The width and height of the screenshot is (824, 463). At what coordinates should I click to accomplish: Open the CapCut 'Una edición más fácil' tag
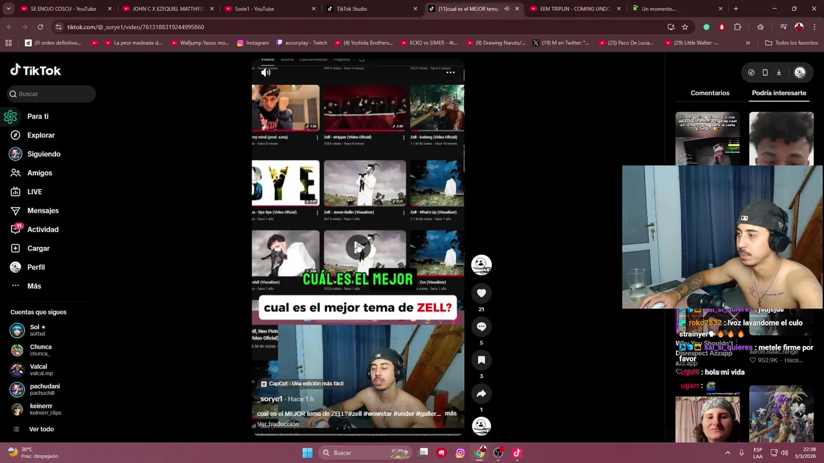302,384
